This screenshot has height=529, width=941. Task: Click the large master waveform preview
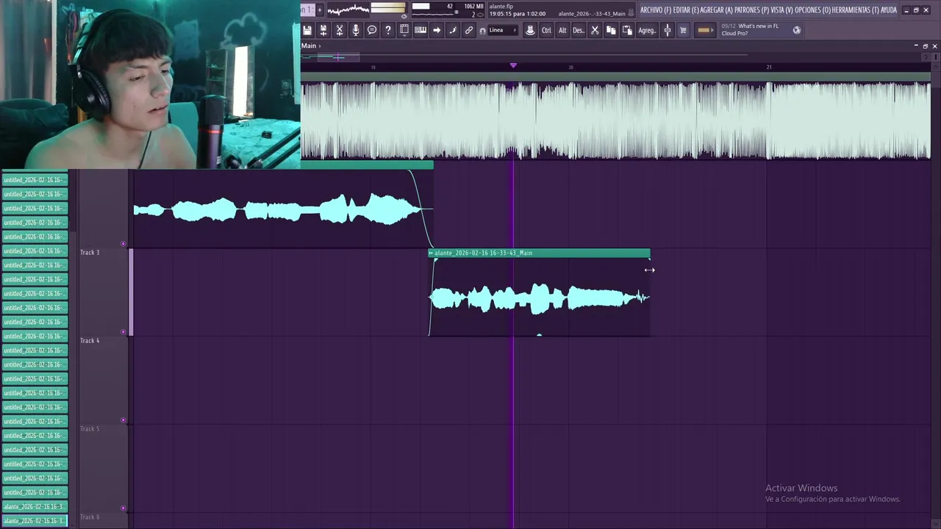615,120
